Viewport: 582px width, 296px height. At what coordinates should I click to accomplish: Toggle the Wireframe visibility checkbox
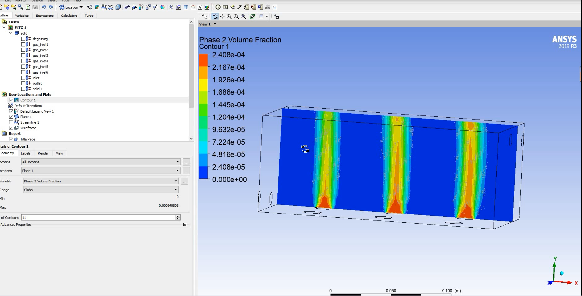11,128
